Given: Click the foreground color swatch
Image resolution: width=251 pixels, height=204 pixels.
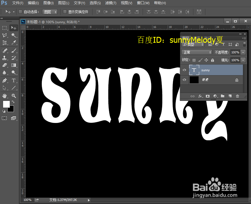Looking at the screenshot, I should 6,104.
